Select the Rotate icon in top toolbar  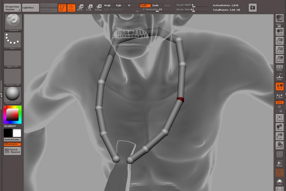99,7
